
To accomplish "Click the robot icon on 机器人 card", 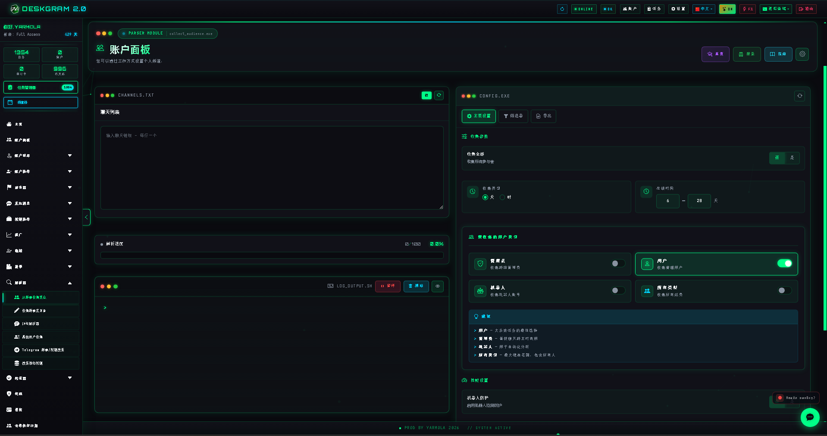I will (480, 291).
